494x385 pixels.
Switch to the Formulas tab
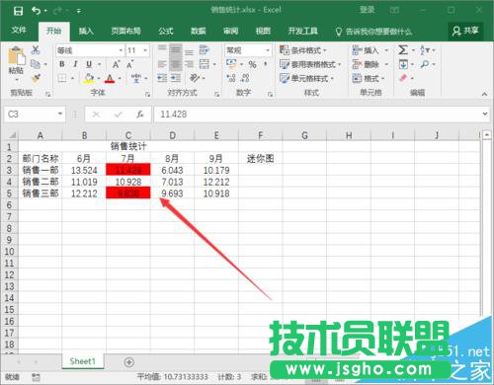pyautogui.click(x=165, y=31)
